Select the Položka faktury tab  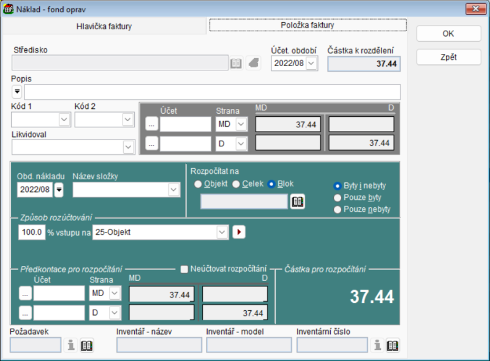click(307, 25)
